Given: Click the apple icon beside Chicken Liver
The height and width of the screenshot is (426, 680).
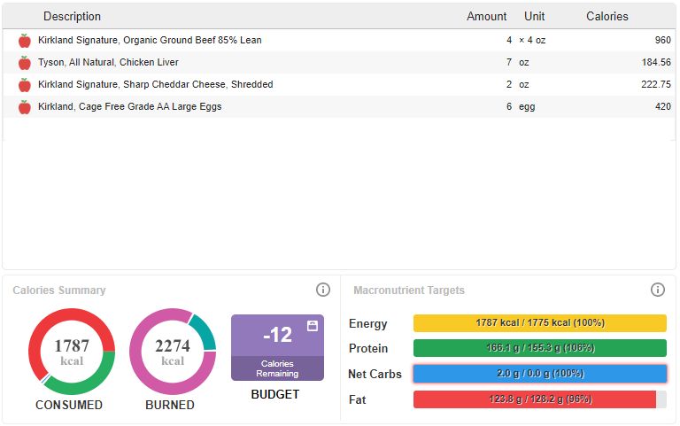Looking at the screenshot, I should (25, 63).
